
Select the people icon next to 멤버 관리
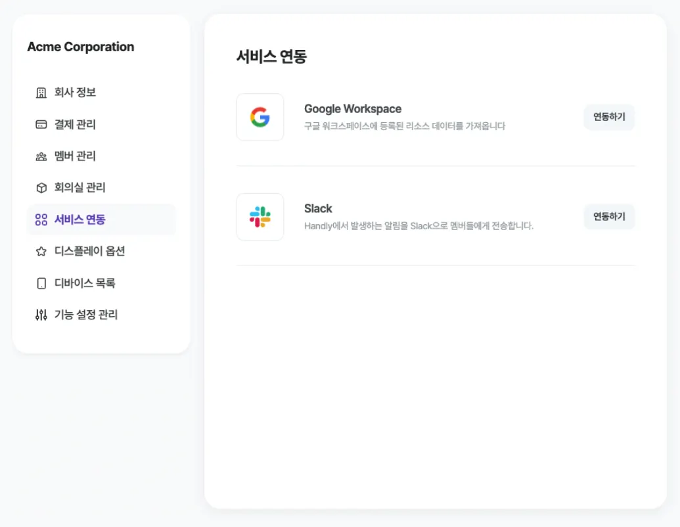click(41, 156)
